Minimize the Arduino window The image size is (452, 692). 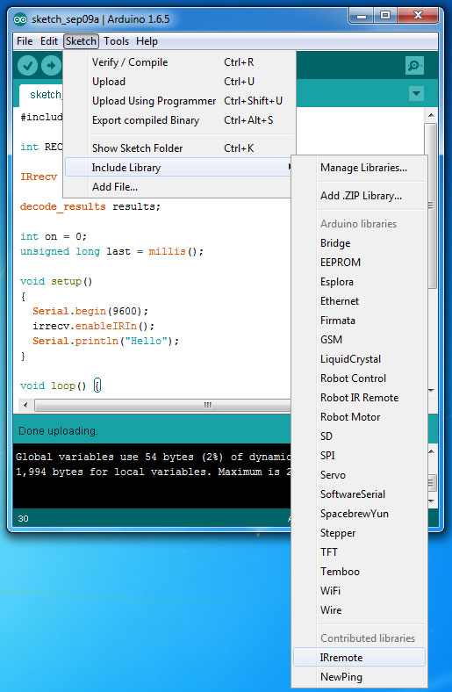[362, 16]
